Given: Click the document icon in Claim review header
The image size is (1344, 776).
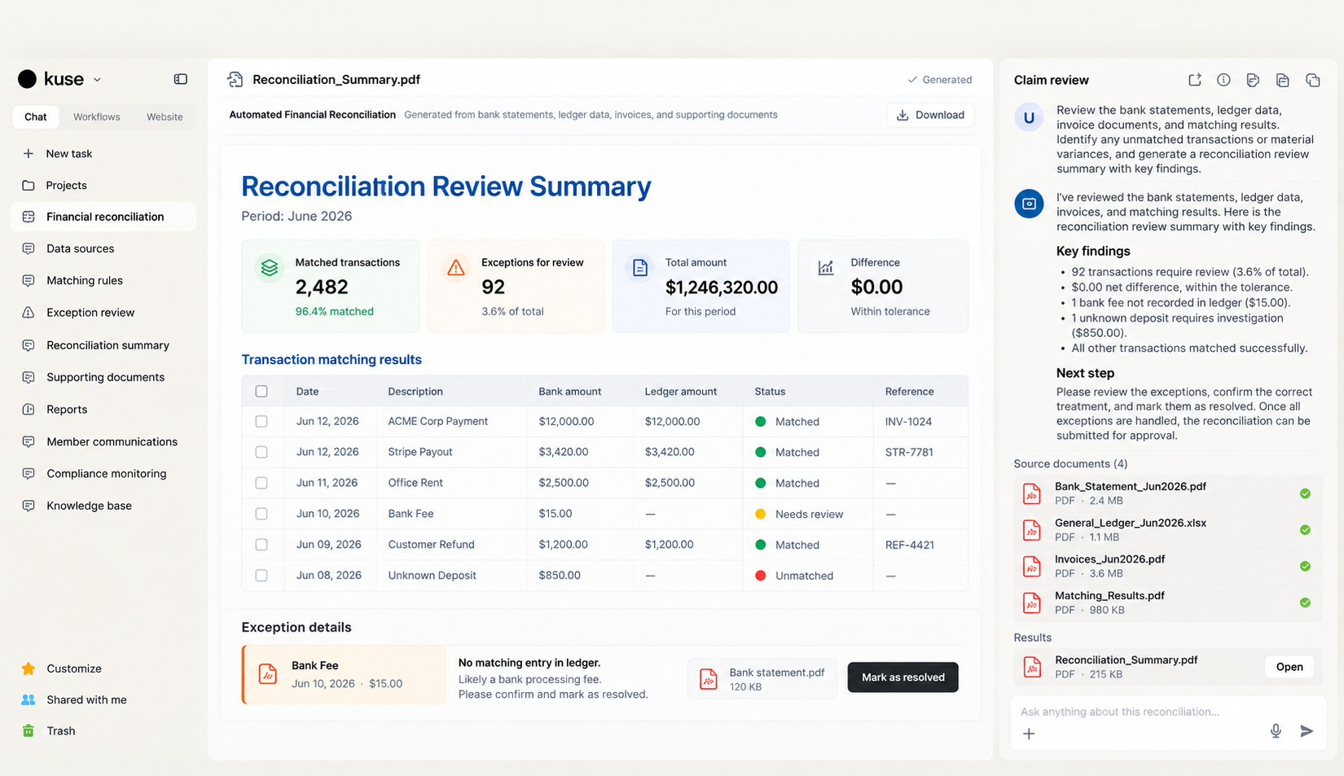Looking at the screenshot, I should point(1283,80).
